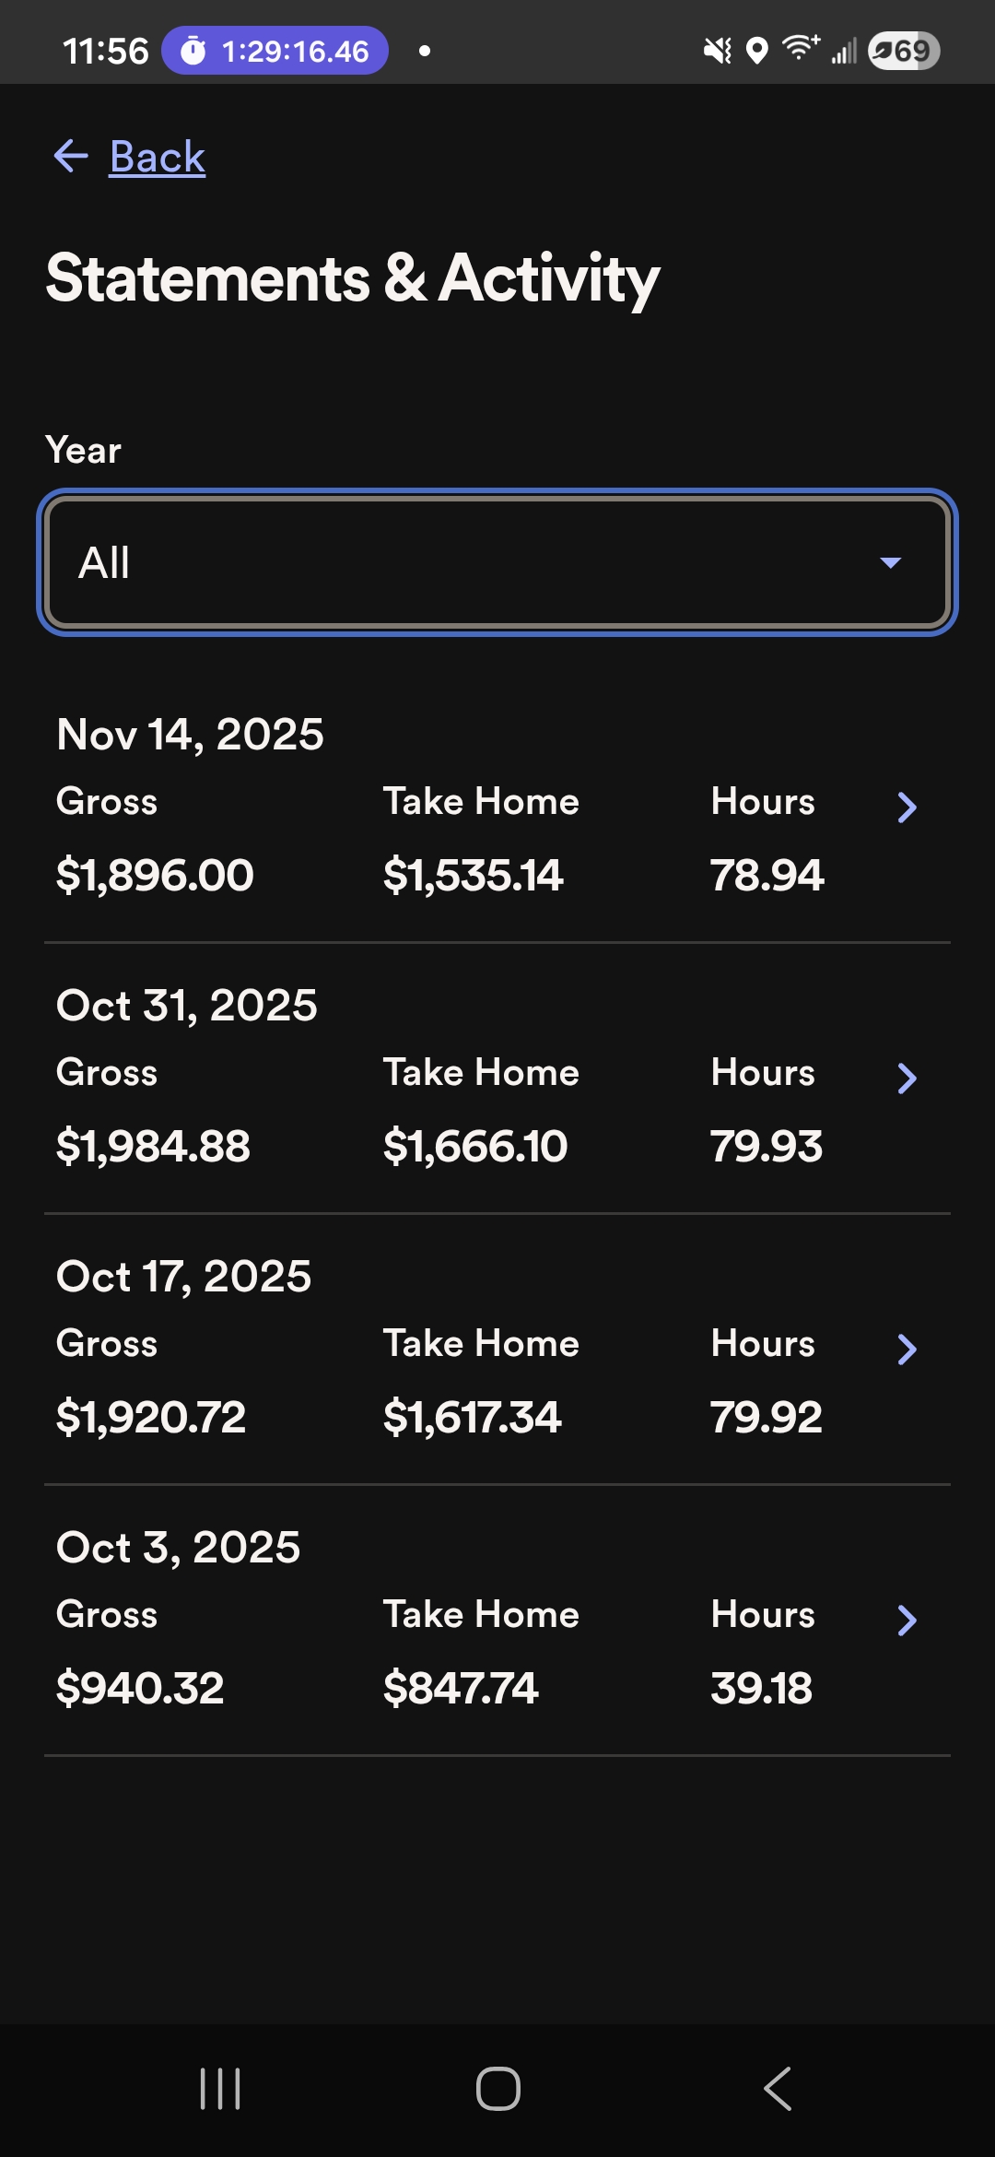
Task: Tap the 39.18 hours value
Action: coord(762,1689)
